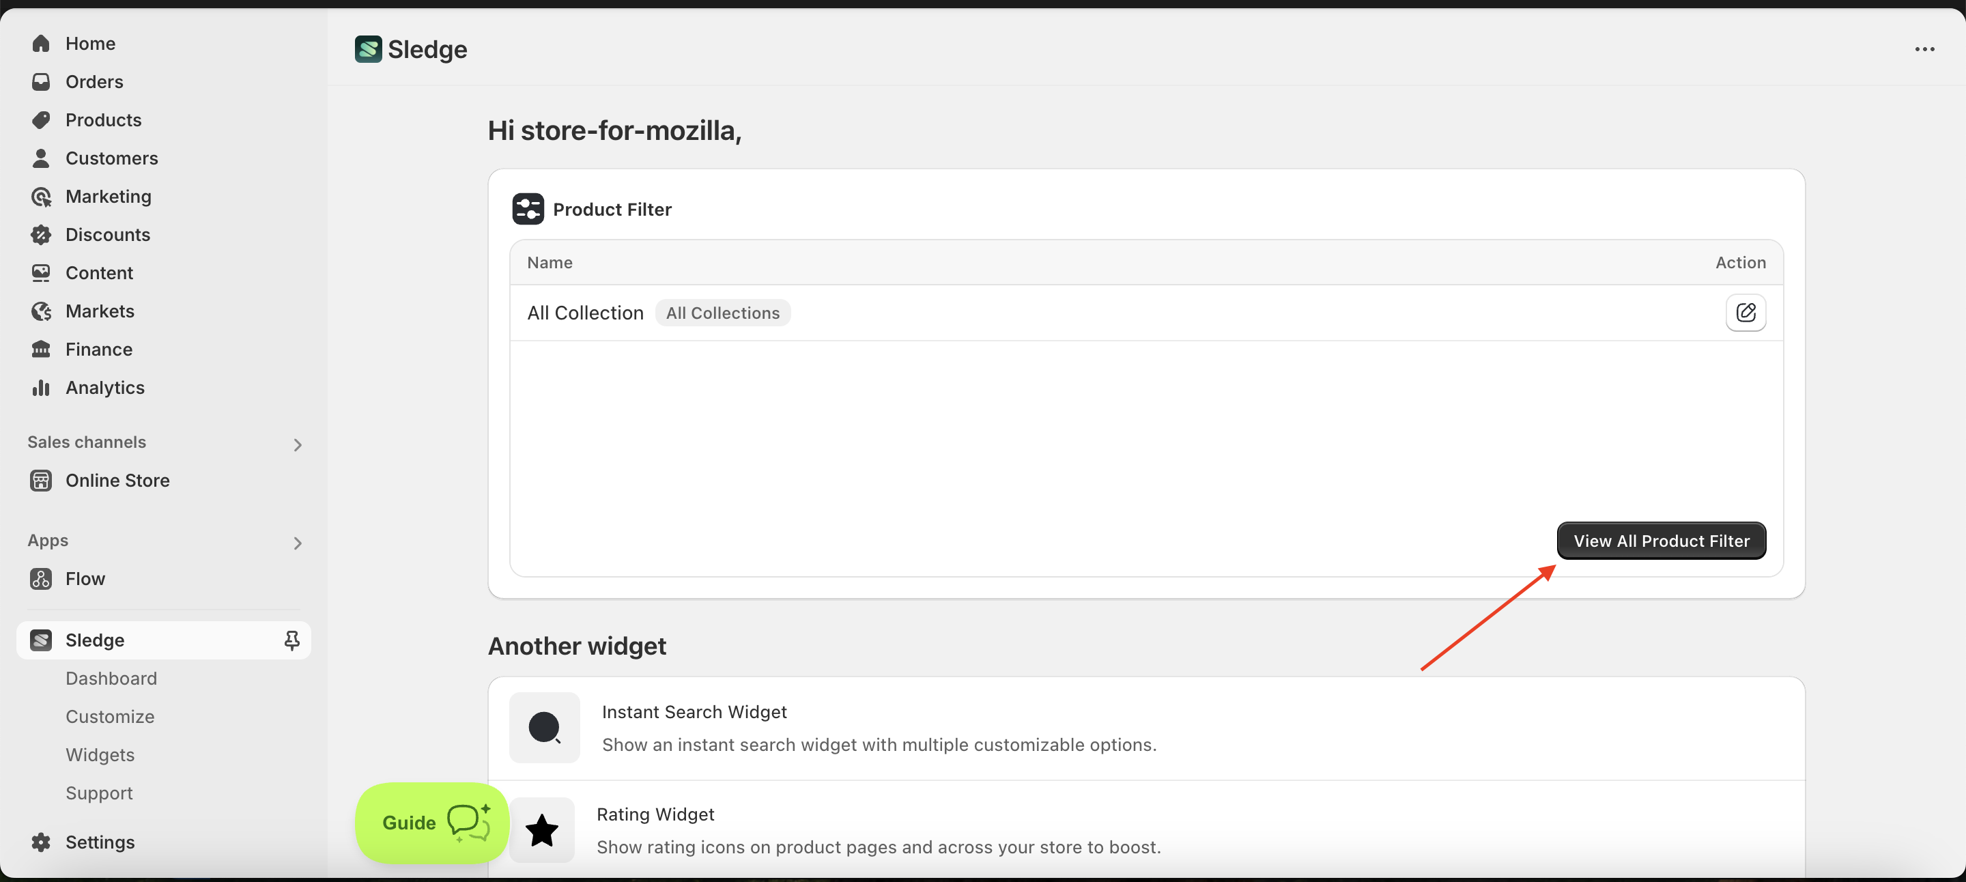Click the Rating Widget star icon

(x=542, y=830)
